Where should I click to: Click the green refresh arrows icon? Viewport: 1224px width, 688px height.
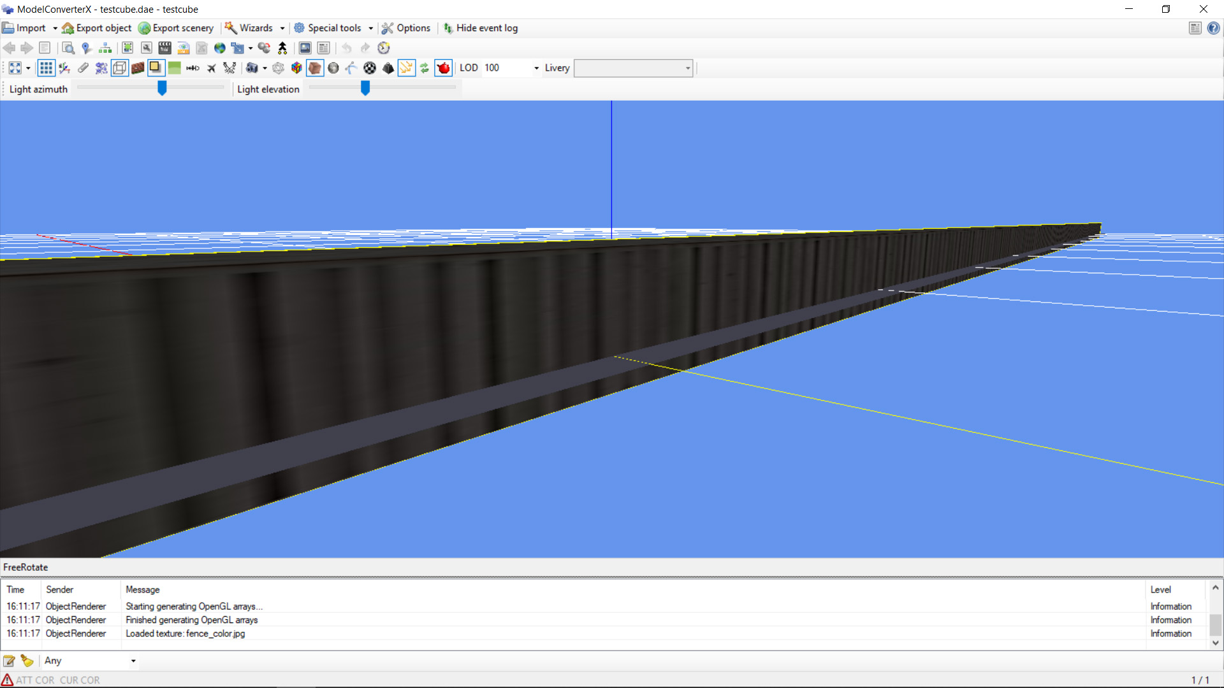point(425,68)
